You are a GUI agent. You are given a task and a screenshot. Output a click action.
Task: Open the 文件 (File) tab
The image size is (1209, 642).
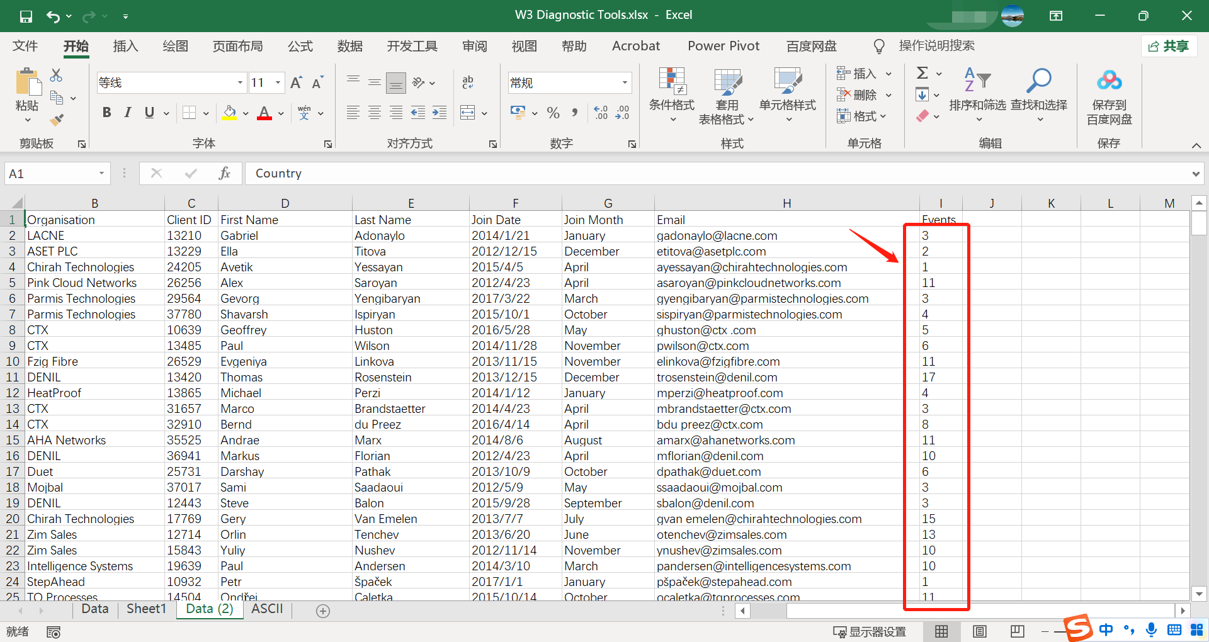point(25,46)
